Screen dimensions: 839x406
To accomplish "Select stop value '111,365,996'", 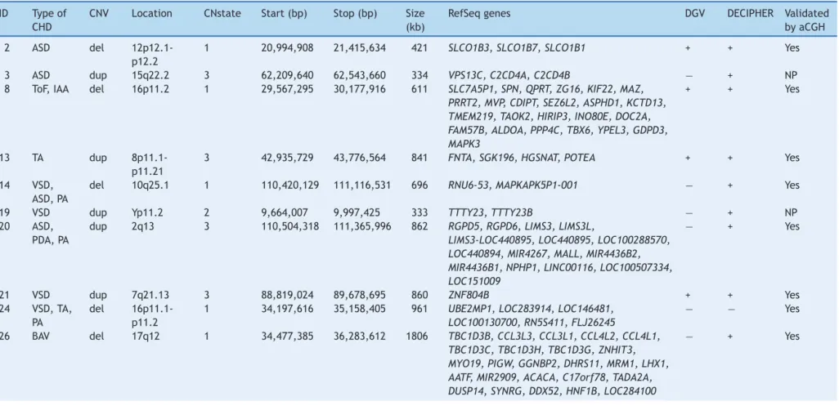I will (362, 226).
